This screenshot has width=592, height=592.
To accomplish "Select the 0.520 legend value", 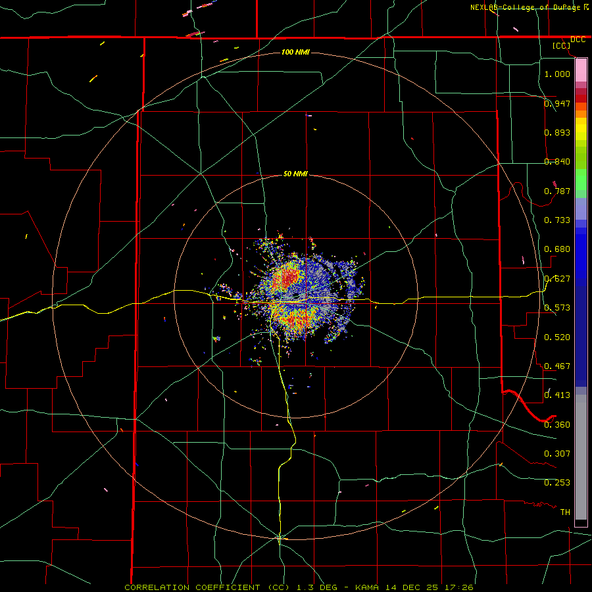I will click(x=557, y=337).
